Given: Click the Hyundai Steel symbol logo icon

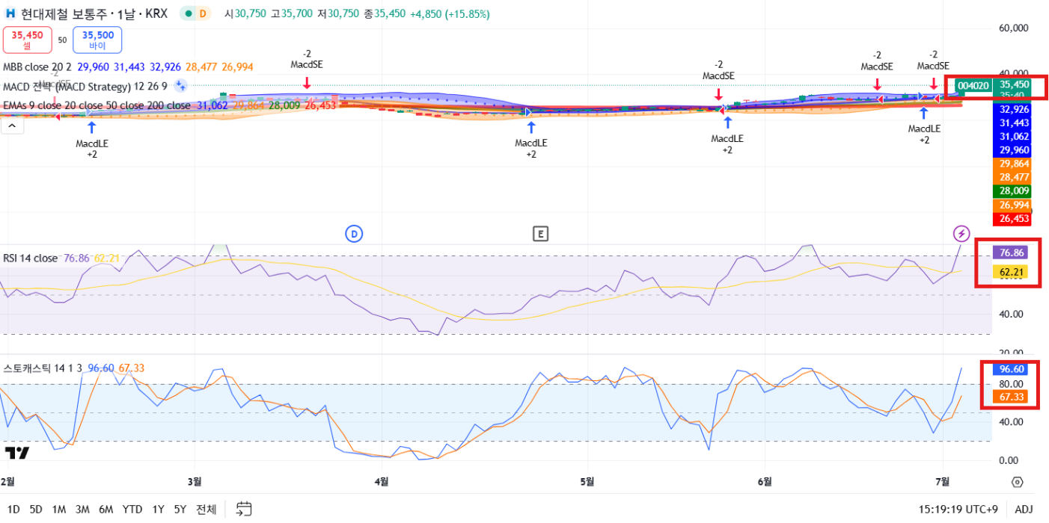Looking at the screenshot, I should (10, 14).
